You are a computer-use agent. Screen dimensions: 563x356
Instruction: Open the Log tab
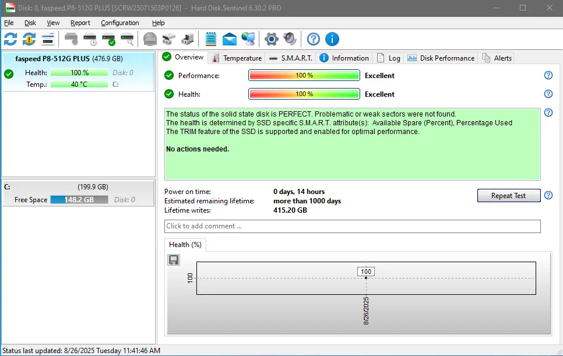[389, 58]
